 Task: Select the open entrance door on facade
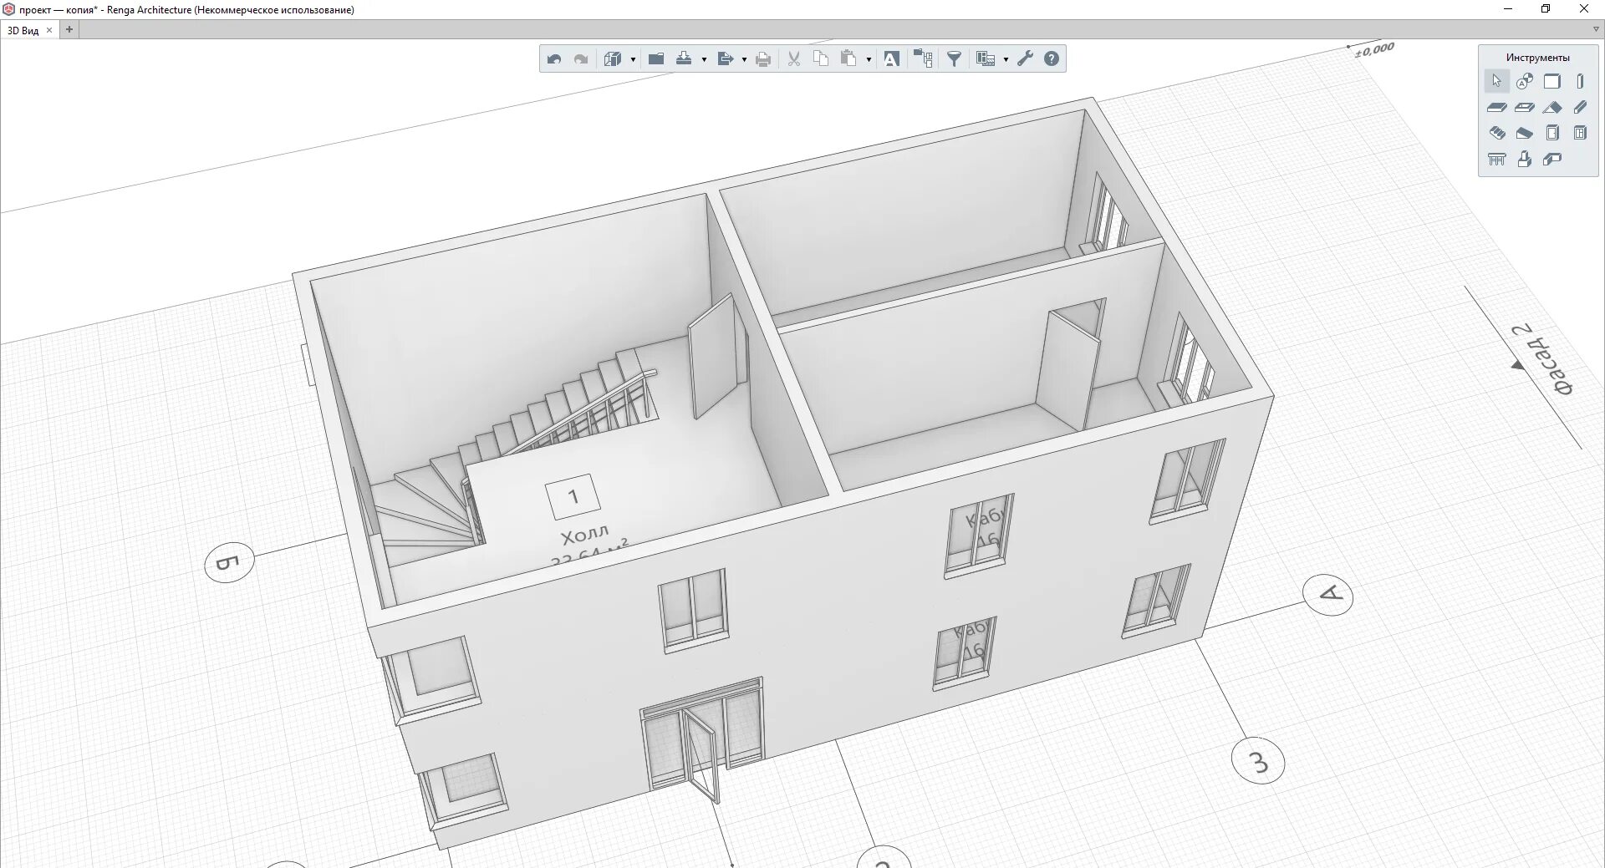(701, 754)
